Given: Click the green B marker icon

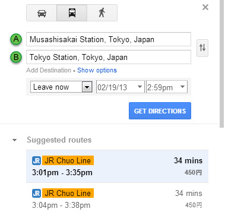Looking at the screenshot, I should (x=16, y=57).
